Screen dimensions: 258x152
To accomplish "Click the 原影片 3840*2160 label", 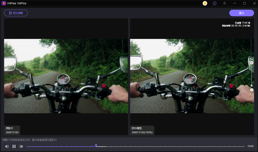I will pyautogui.click(x=12, y=130).
